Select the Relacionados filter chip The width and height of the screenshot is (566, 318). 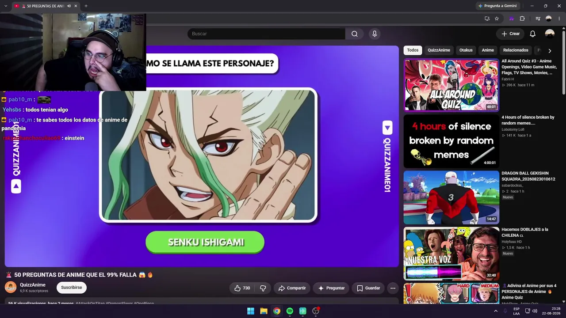516,50
